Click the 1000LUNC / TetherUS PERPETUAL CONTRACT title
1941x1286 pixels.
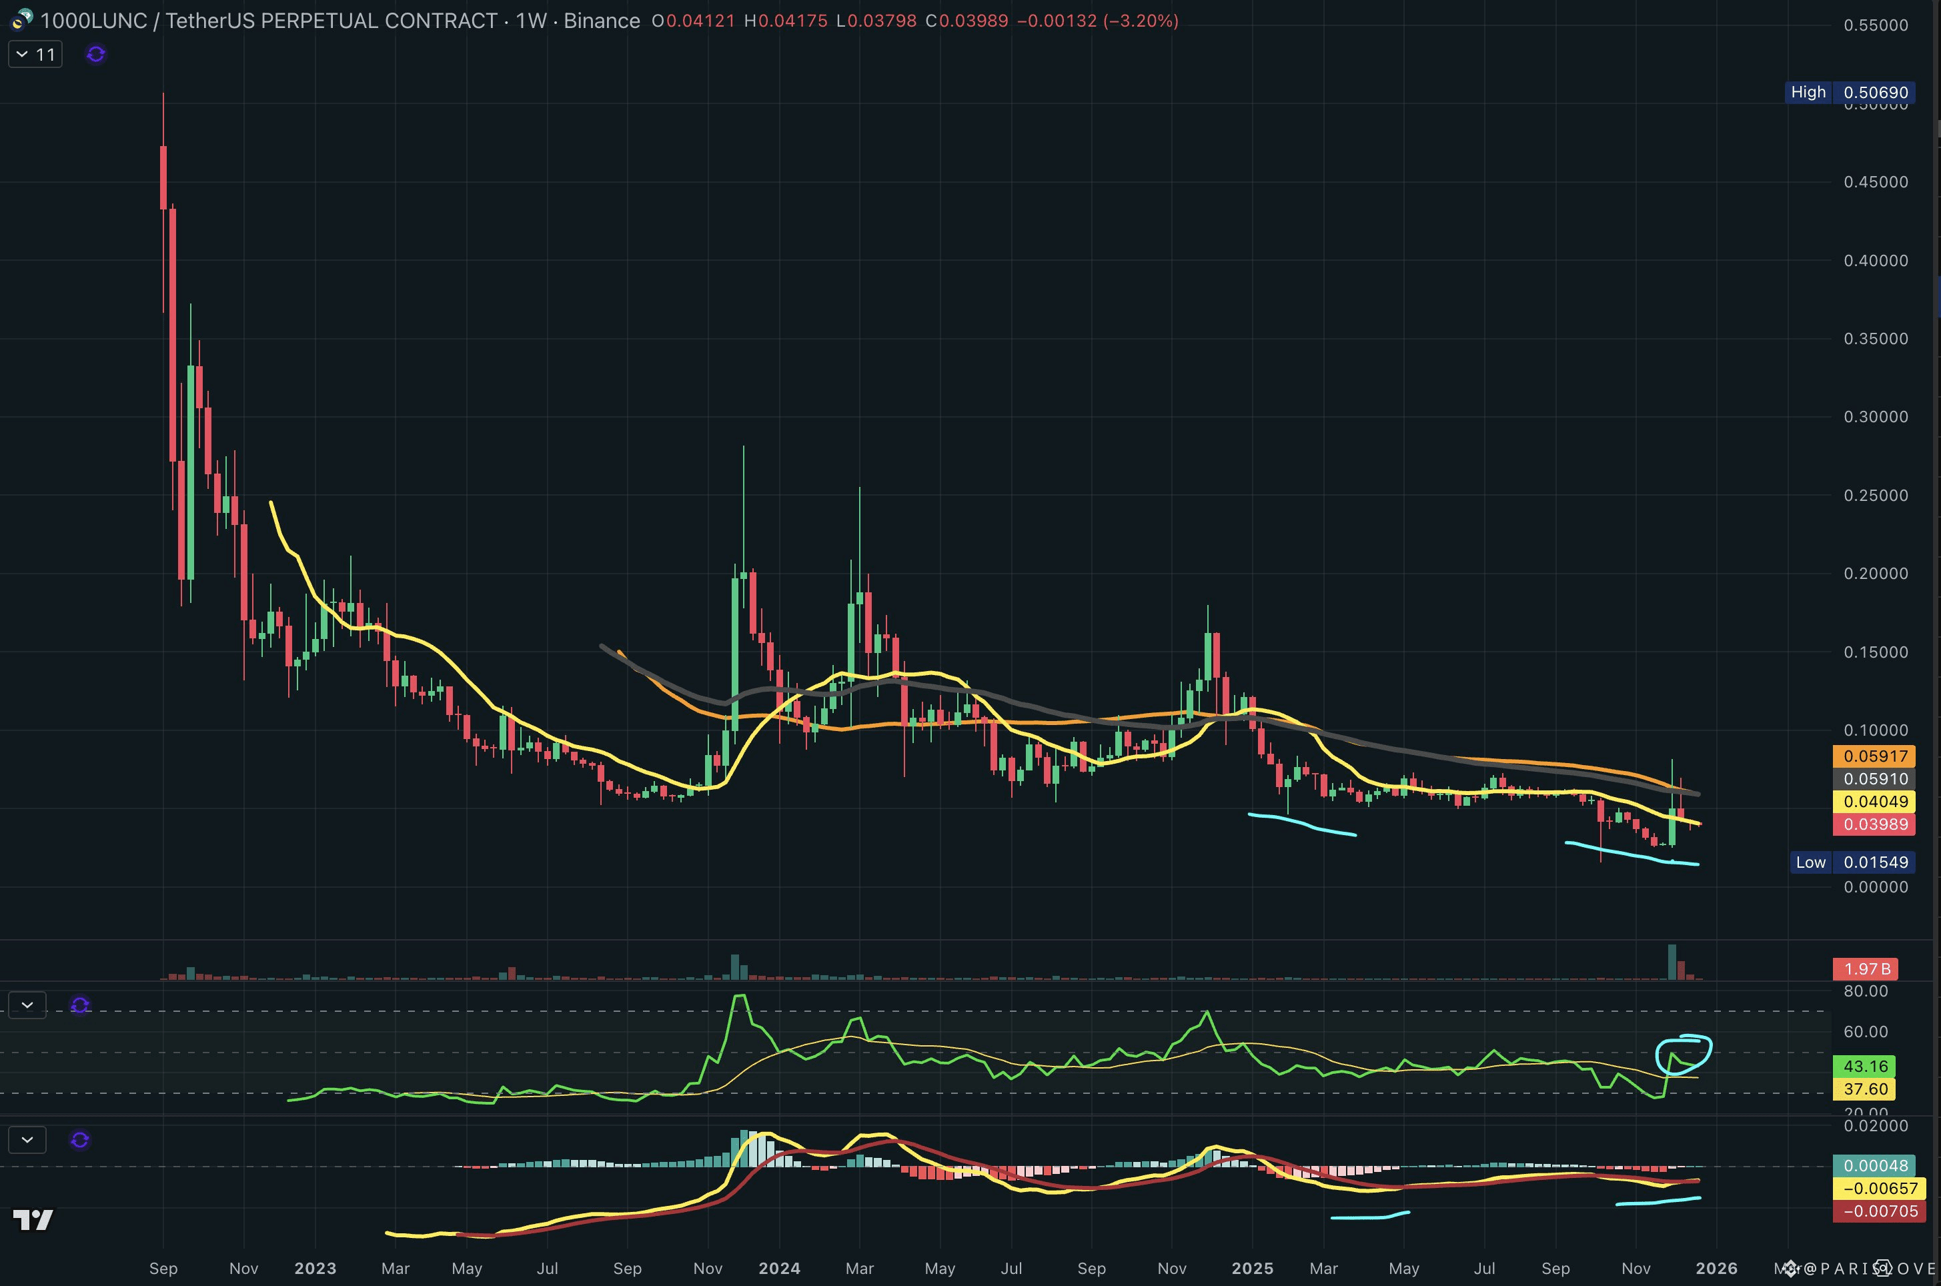(x=268, y=21)
